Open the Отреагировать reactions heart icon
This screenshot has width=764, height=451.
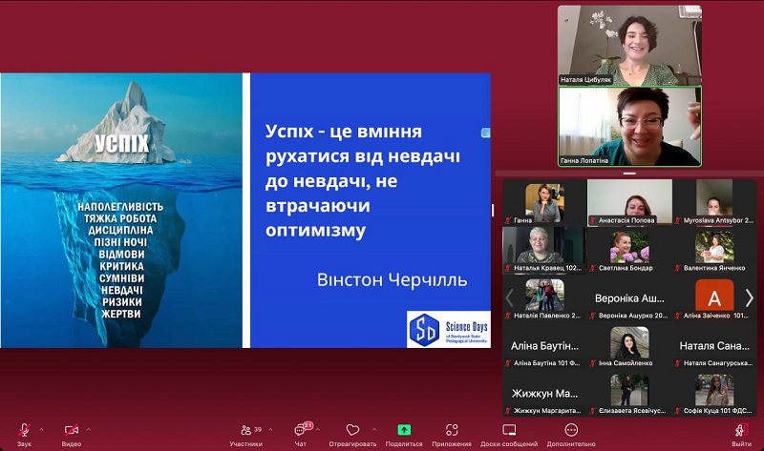coord(352,431)
